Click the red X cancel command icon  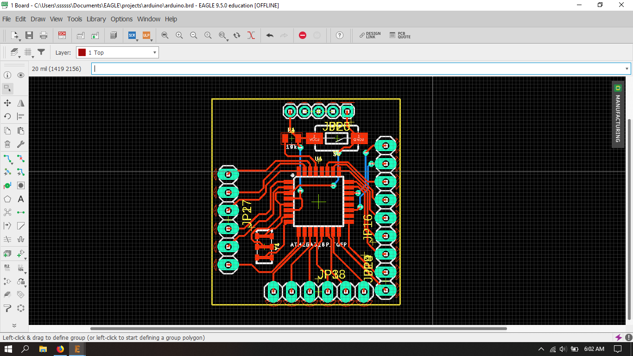(x=251, y=35)
